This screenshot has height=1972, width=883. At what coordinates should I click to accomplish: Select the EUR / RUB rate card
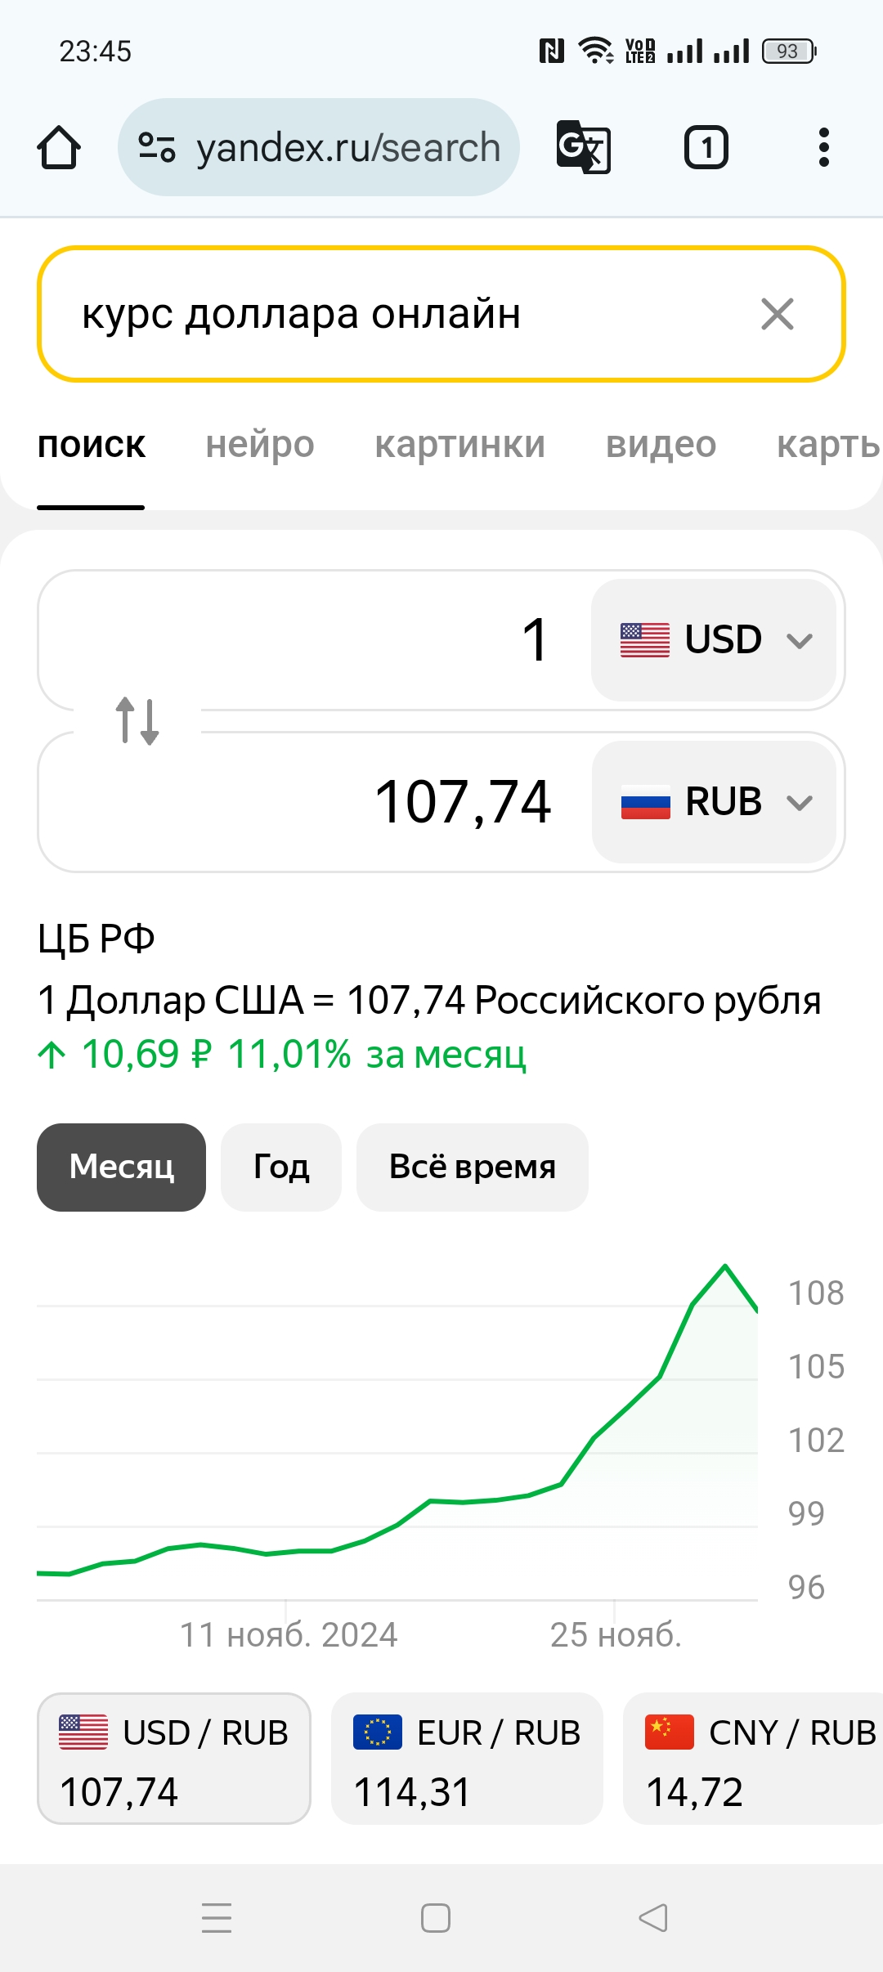pyautogui.click(x=467, y=1759)
